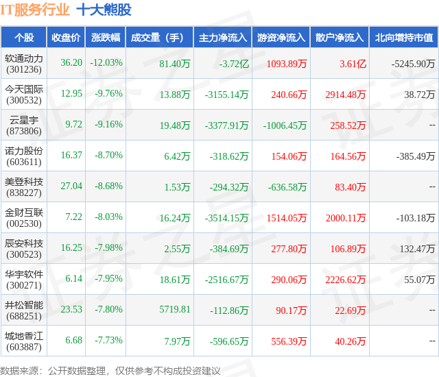The height and width of the screenshot is (377, 439).
Task: Click main net inflow -318.62万
Action: tap(229, 156)
